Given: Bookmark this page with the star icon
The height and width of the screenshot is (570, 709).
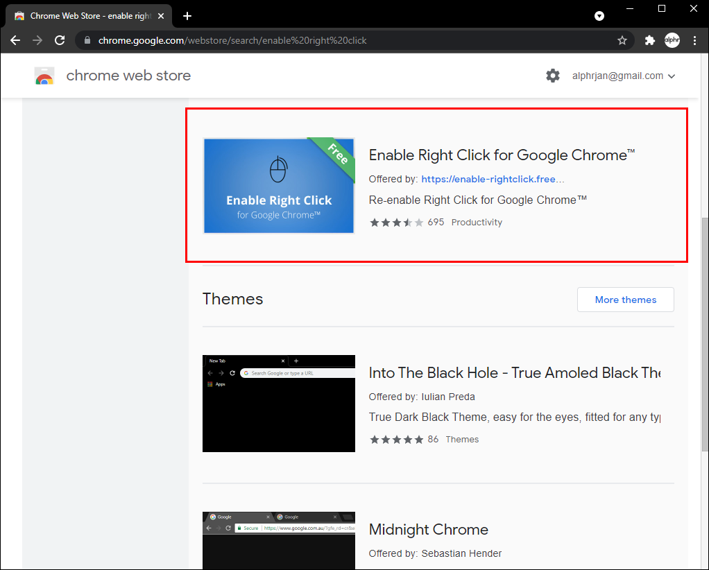Looking at the screenshot, I should tap(622, 40).
